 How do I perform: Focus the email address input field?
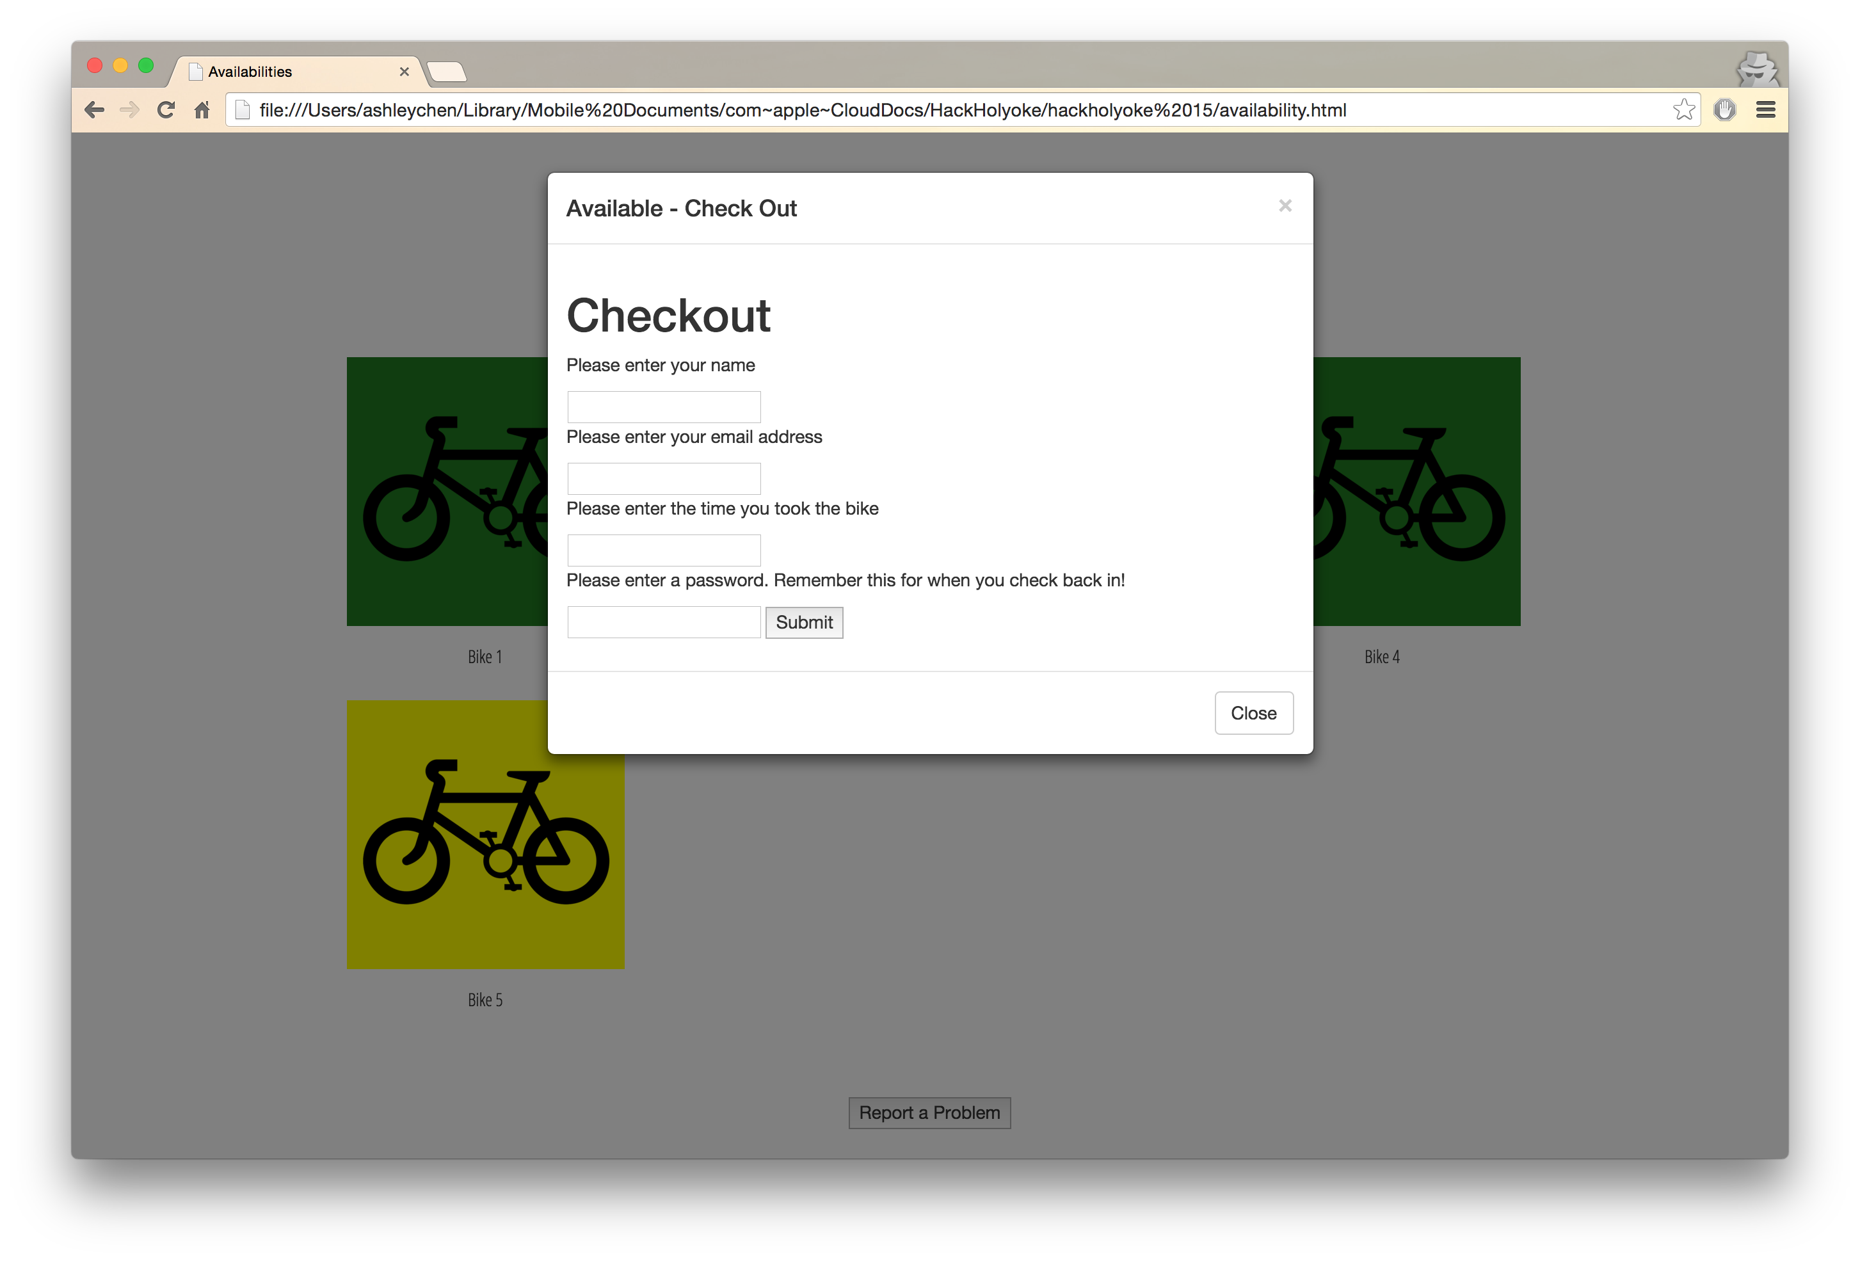(664, 479)
